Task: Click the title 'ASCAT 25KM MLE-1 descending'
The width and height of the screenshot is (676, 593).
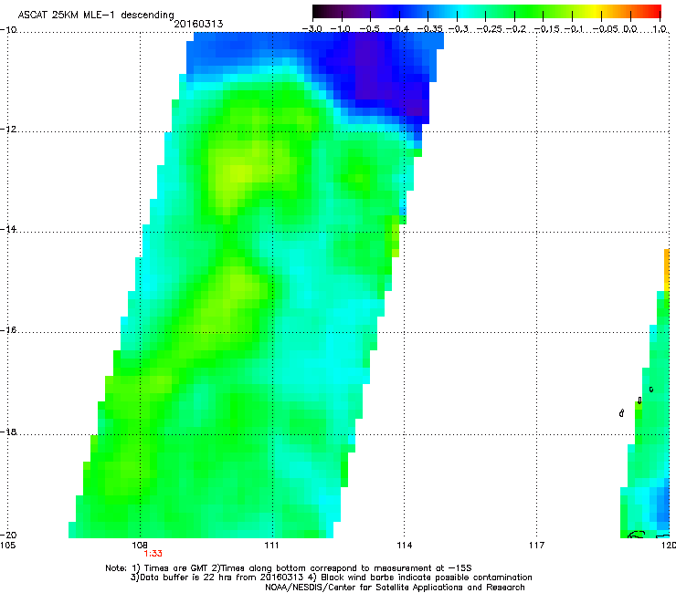Action: [x=96, y=15]
